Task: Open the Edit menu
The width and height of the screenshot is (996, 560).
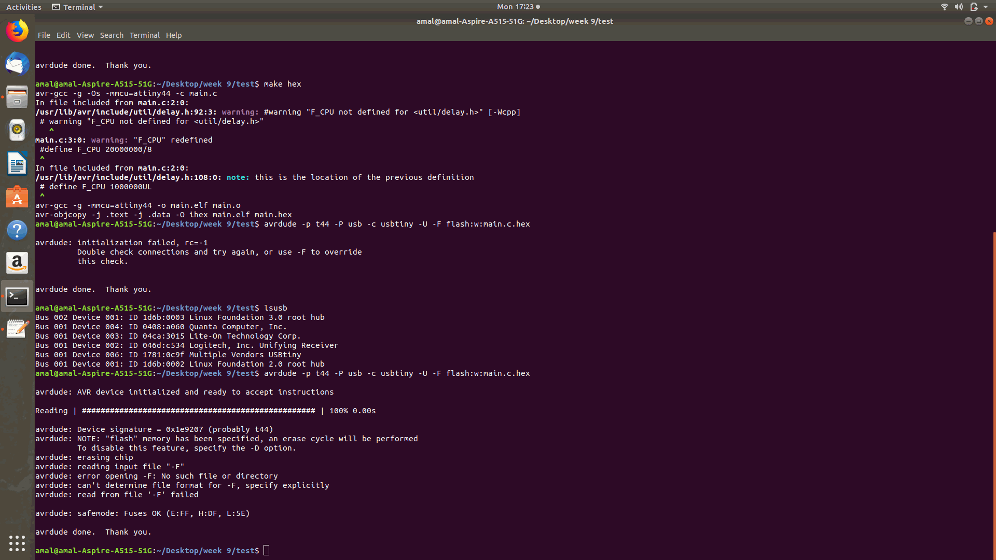Action: coord(63,35)
